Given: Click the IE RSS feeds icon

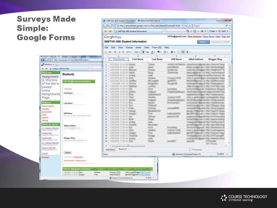Looking at the screenshot, I should click(195, 31).
